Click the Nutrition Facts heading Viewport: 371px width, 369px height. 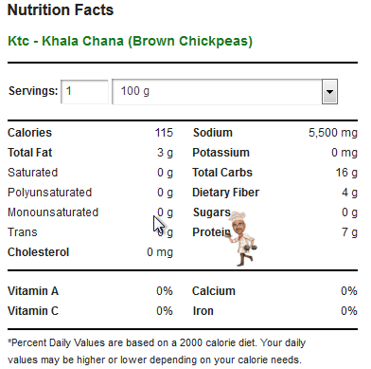pyautogui.click(x=61, y=9)
